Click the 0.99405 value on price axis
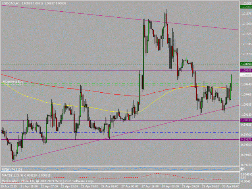 [x=246, y=155]
